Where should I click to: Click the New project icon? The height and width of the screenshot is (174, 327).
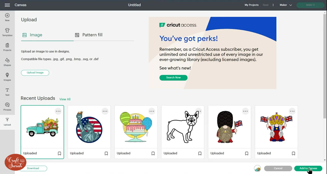point(7,17)
